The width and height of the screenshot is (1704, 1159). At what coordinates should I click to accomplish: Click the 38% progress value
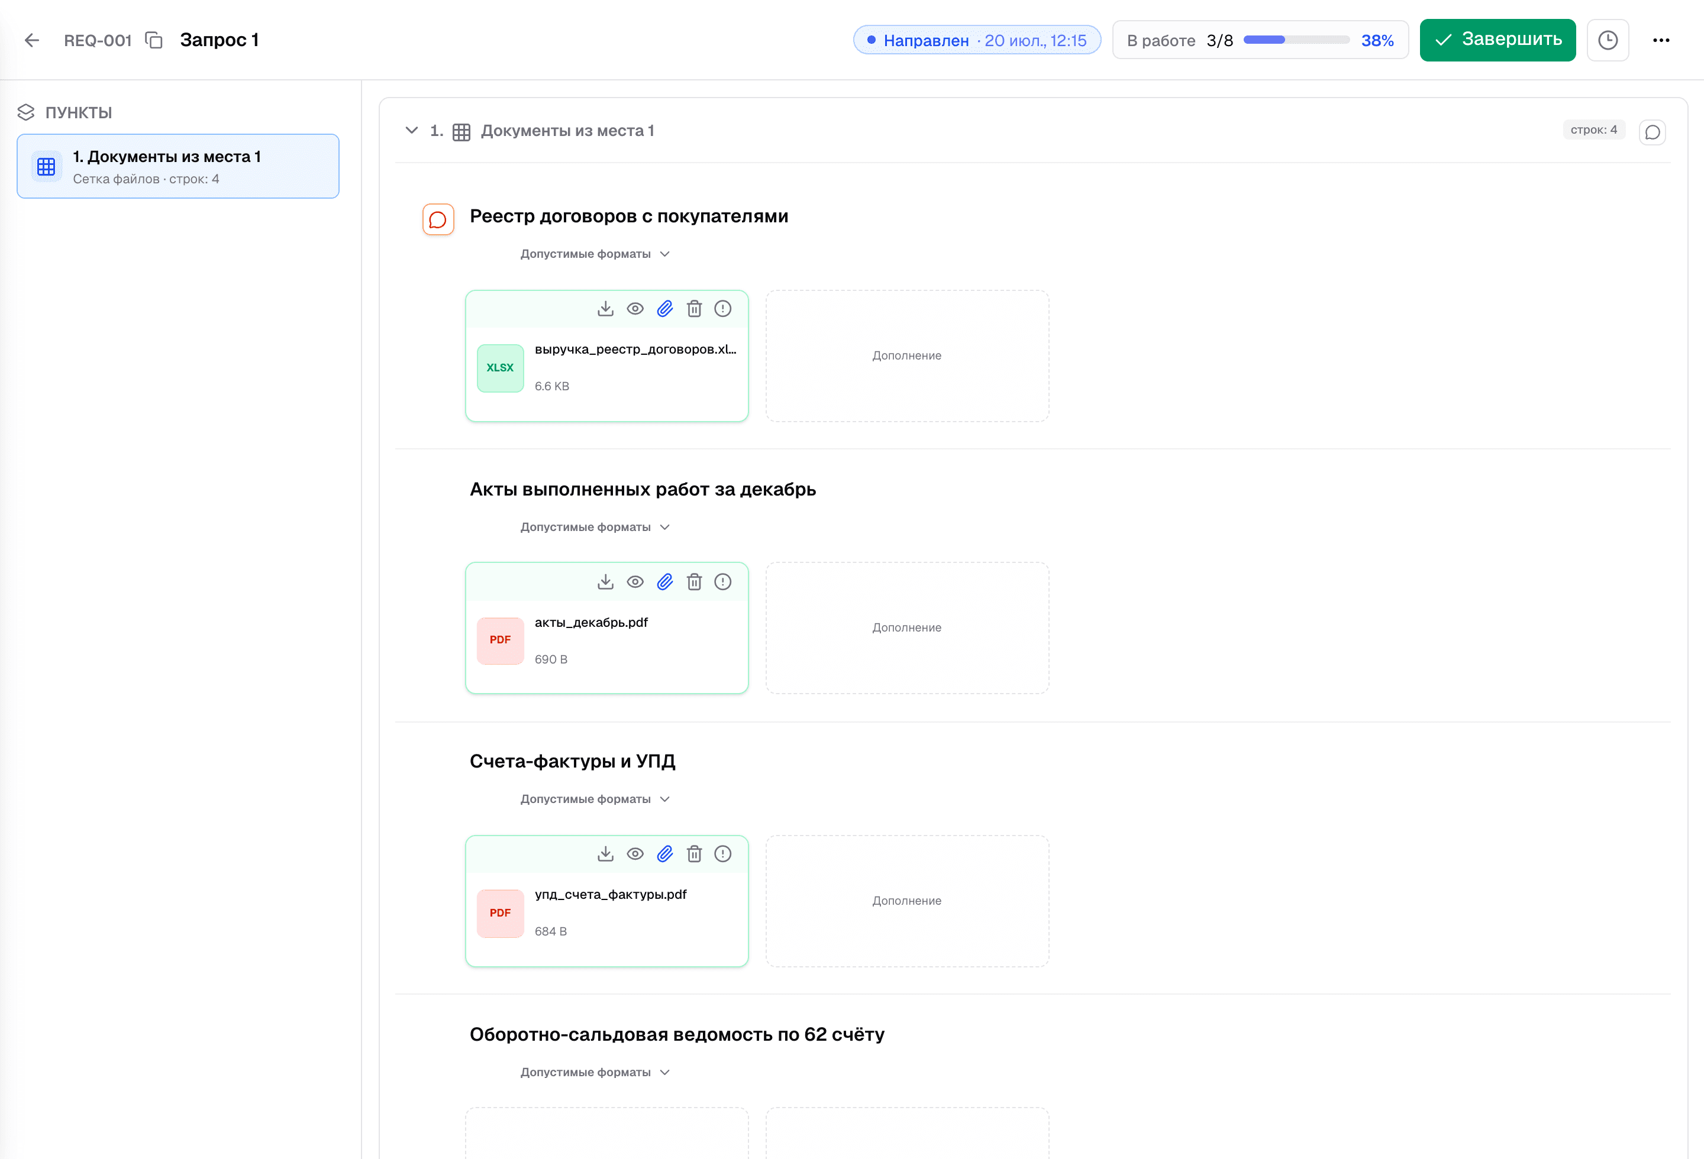pos(1377,41)
